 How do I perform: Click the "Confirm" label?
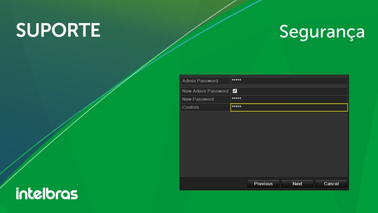click(x=190, y=107)
